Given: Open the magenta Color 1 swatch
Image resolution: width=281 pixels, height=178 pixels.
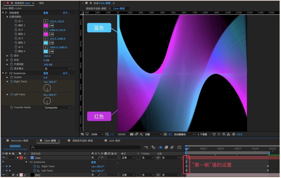Looking at the screenshot, I should coord(46,25).
